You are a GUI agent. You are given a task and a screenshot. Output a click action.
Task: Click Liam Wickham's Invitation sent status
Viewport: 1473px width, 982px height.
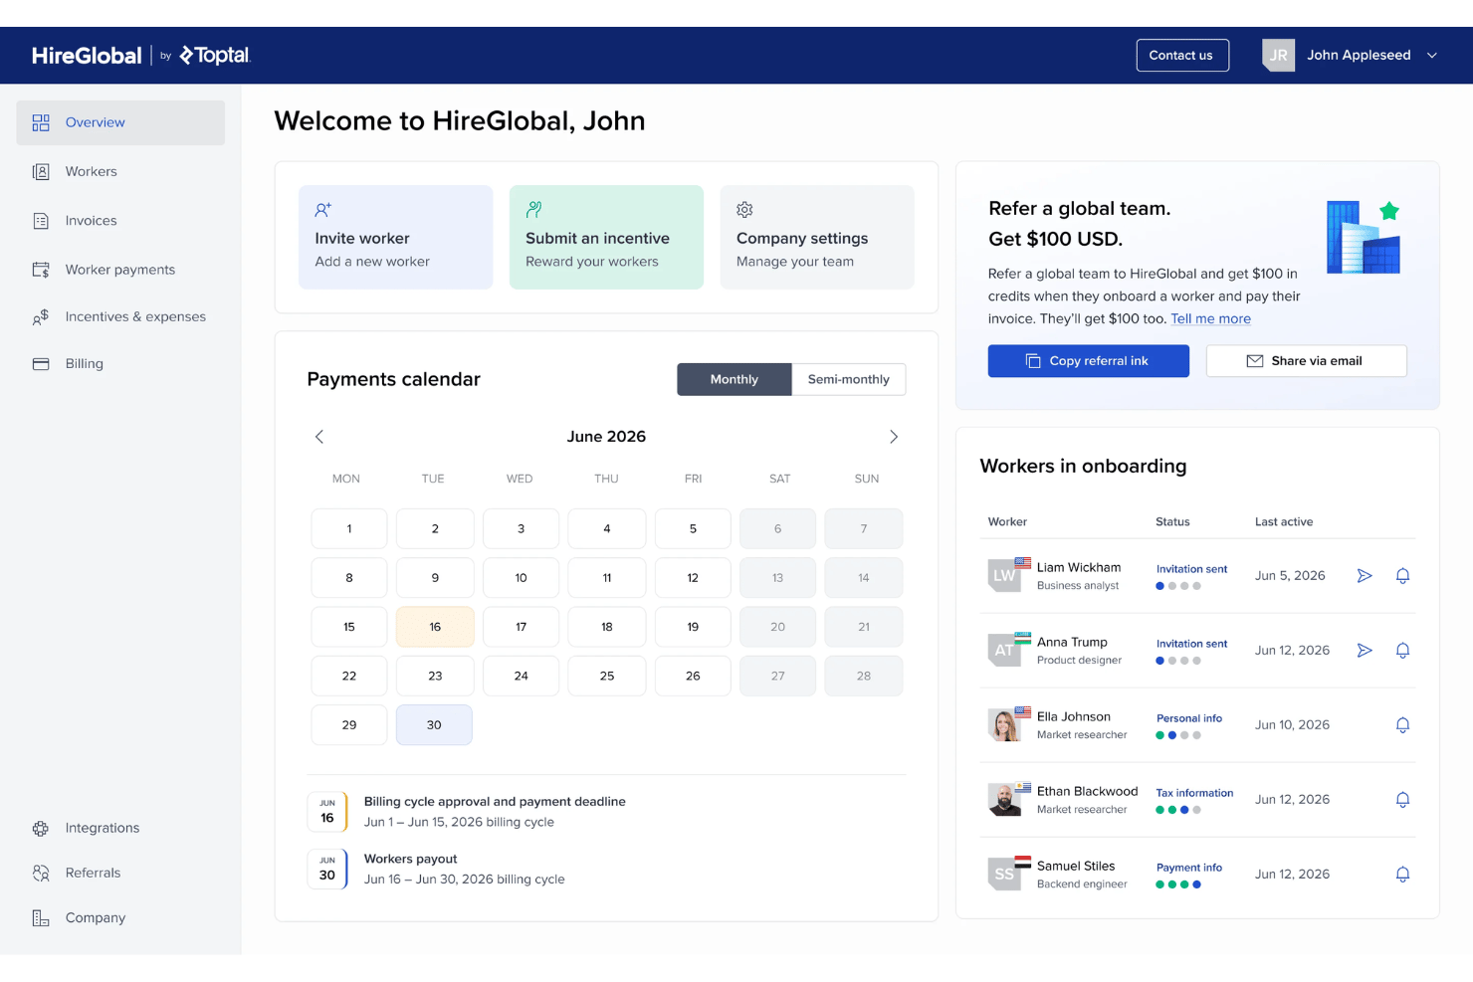[1191, 569]
